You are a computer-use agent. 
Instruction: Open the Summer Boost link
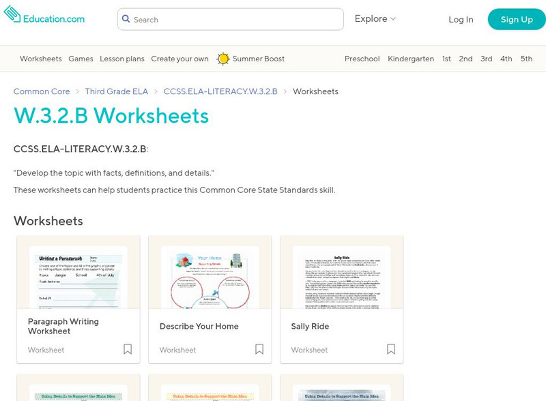tap(259, 59)
